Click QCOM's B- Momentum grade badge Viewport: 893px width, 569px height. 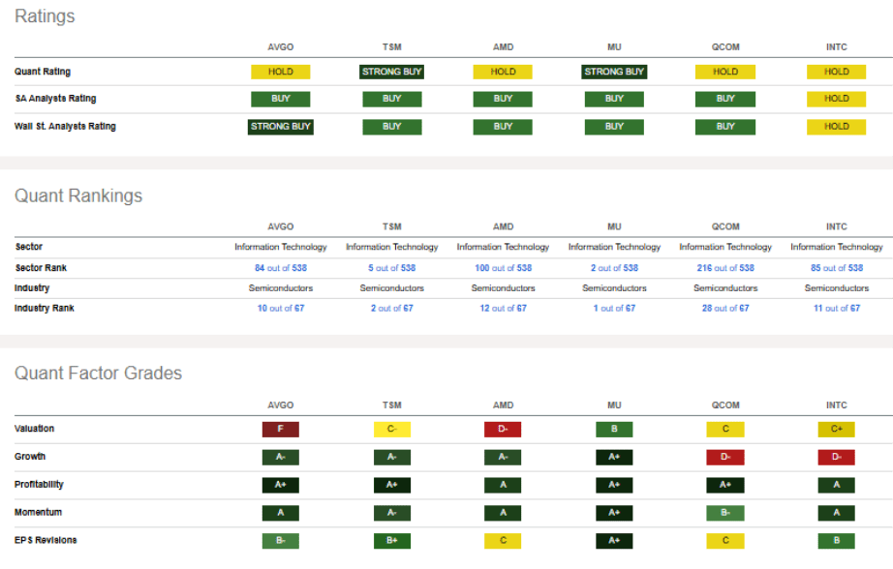point(725,513)
